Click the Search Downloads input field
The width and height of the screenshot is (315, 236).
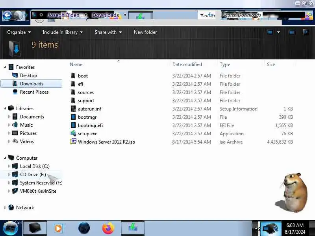coord(263,15)
